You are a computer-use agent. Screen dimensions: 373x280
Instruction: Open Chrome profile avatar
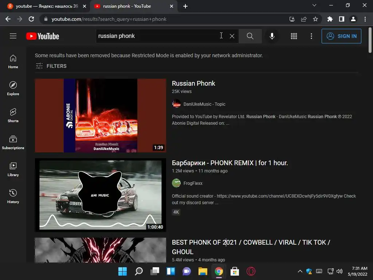click(353, 19)
